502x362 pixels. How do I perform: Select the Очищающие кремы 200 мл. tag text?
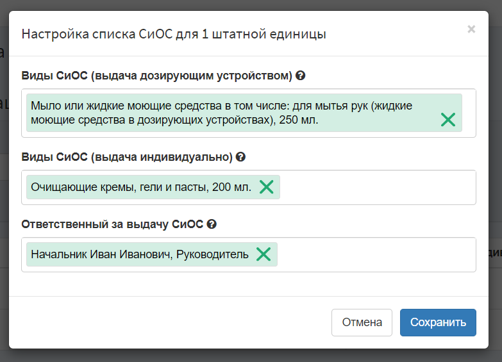point(141,187)
